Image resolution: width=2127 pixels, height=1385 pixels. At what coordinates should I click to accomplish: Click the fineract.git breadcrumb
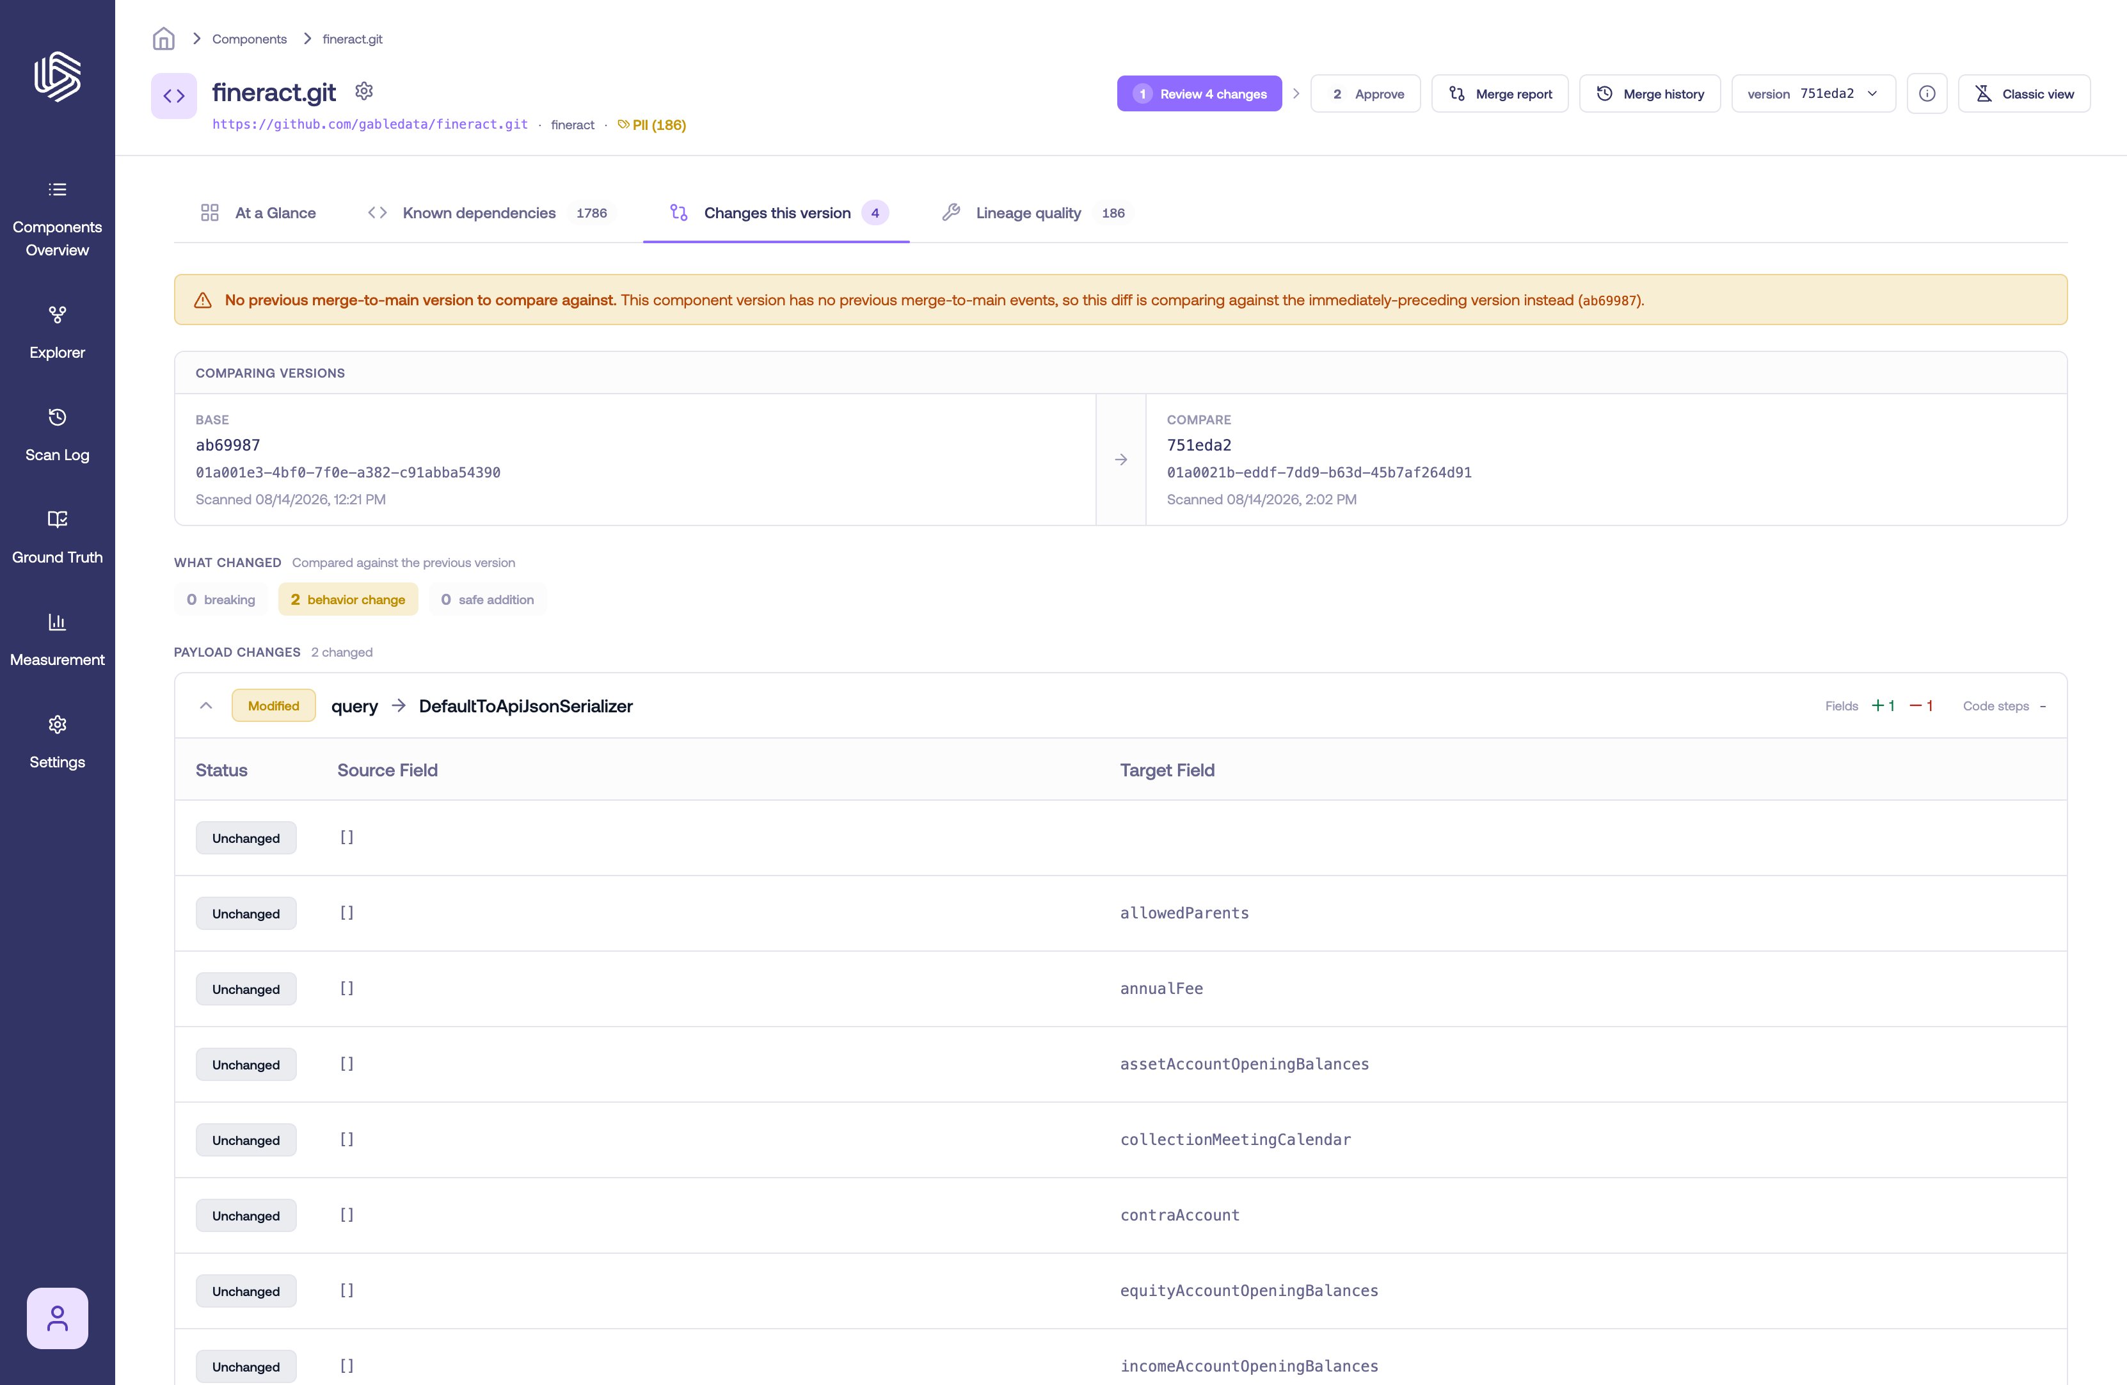pos(352,38)
